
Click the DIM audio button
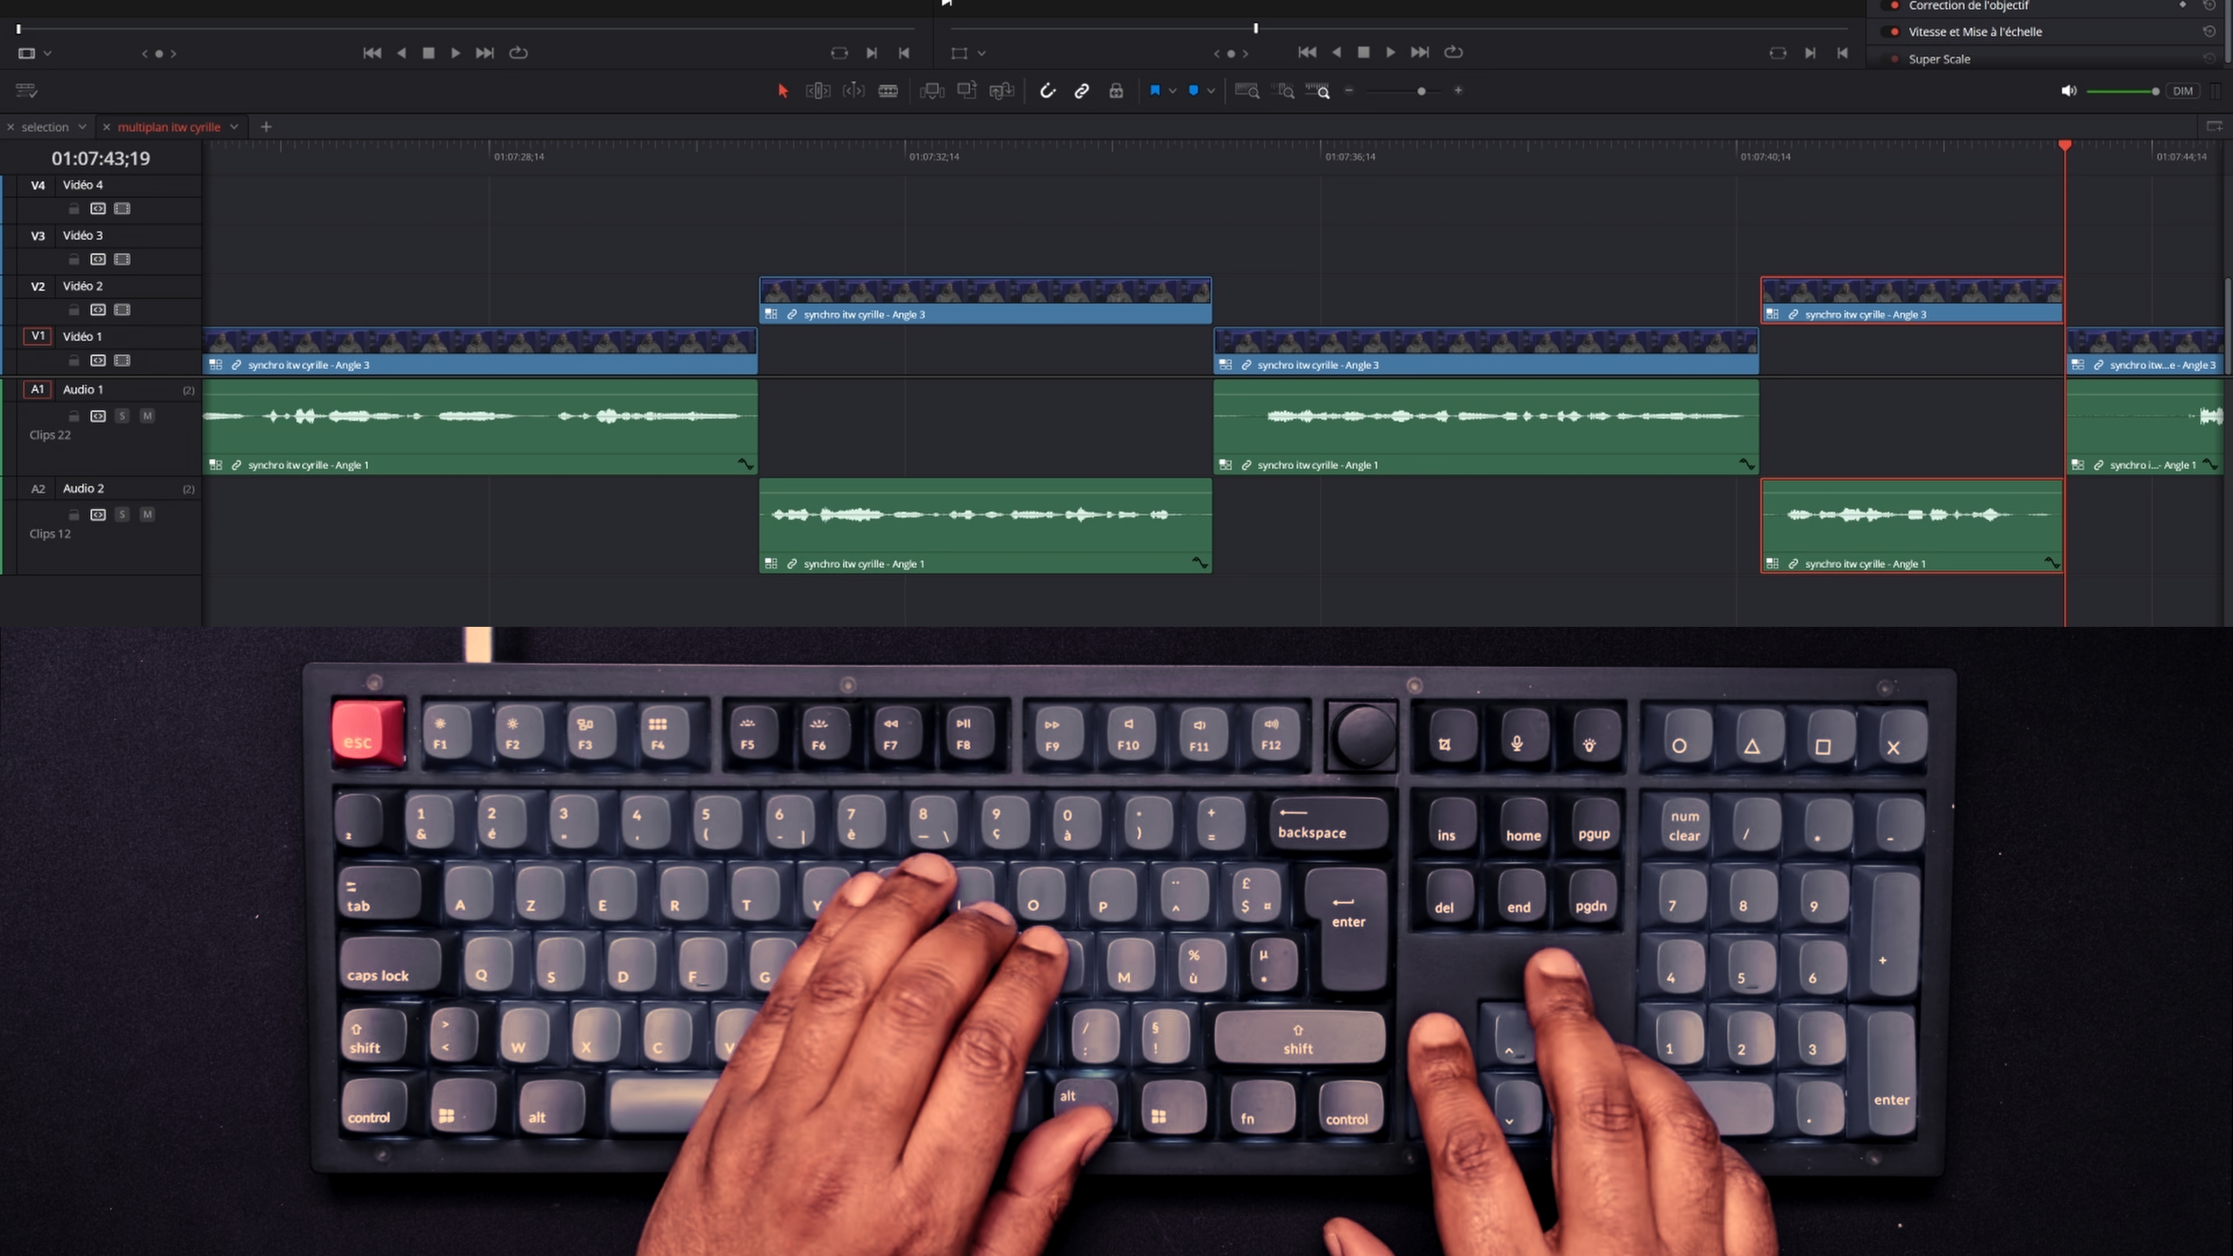tap(2182, 91)
